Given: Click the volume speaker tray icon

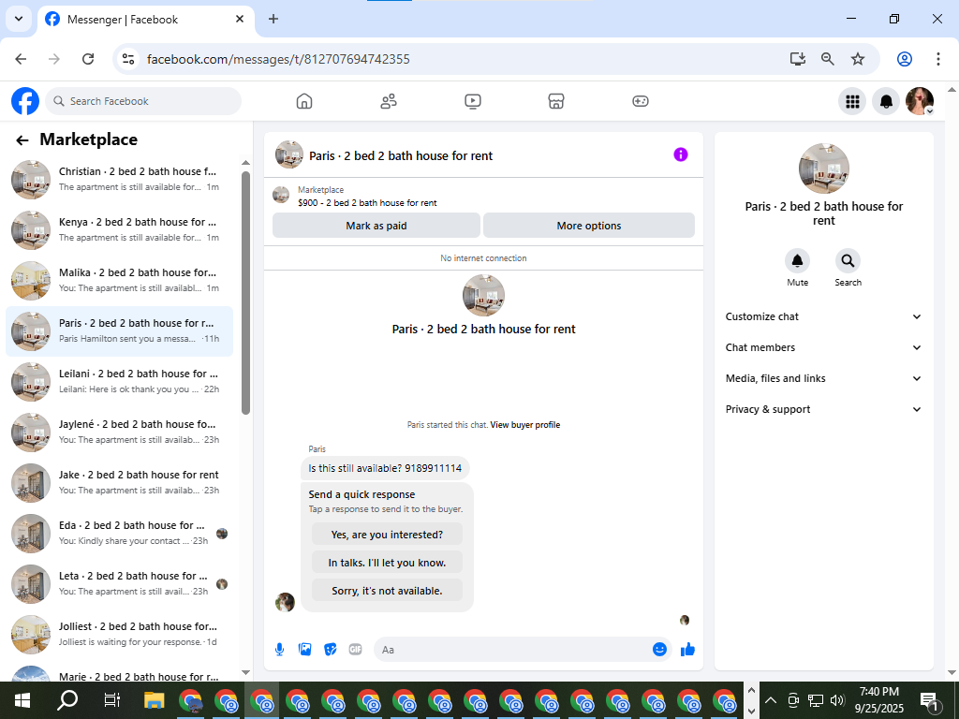Looking at the screenshot, I should click(x=837, y=700).
